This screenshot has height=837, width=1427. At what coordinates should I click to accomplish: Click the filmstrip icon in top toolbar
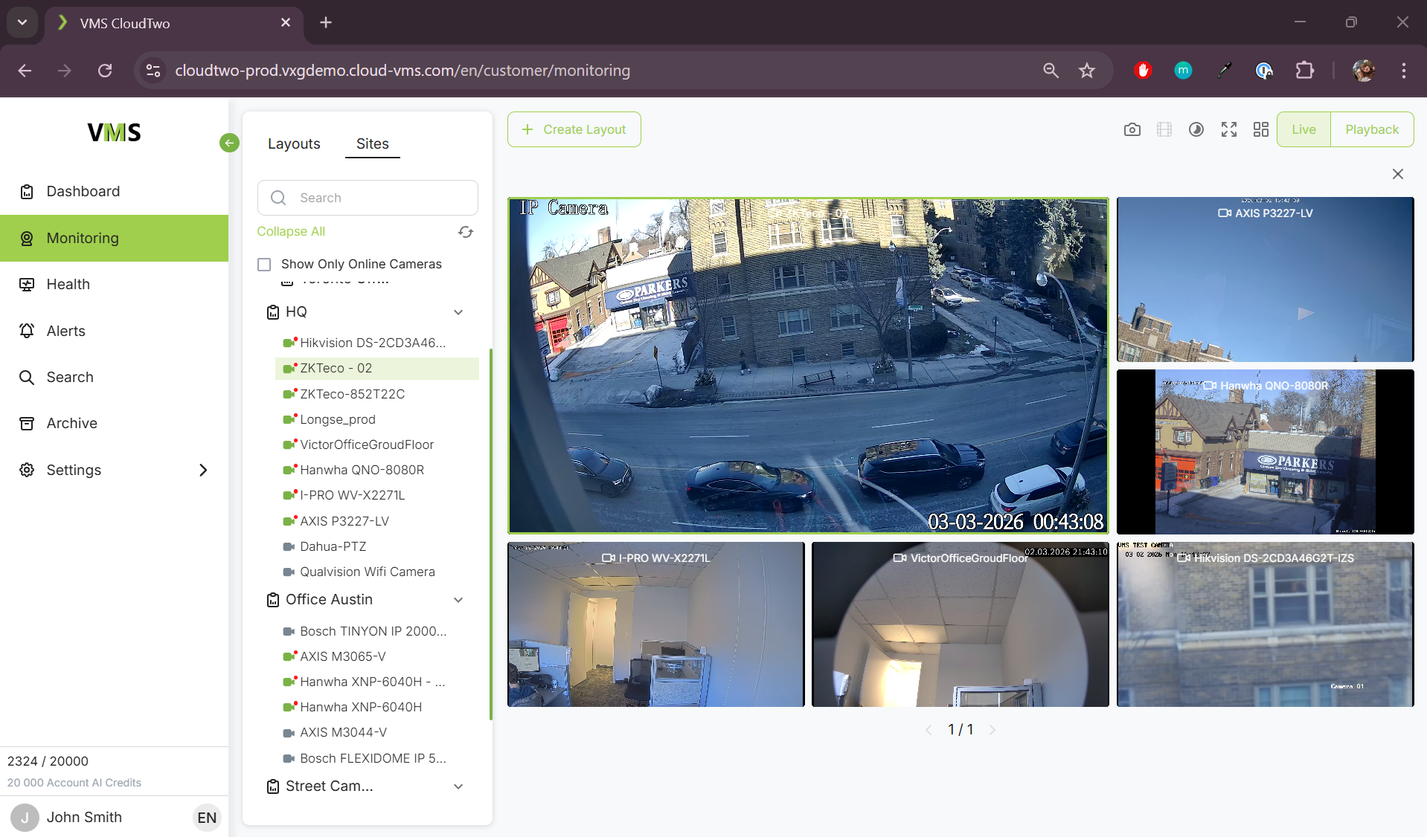pyautogui.click(x=1164, y=129)
